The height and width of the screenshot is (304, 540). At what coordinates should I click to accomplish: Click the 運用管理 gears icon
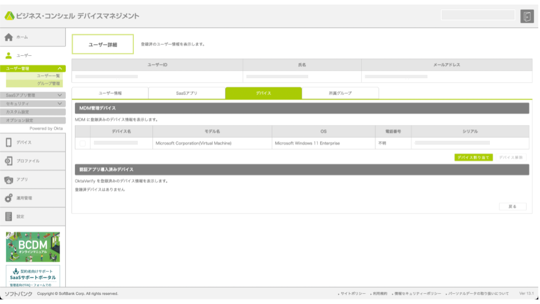coord(8,198)
